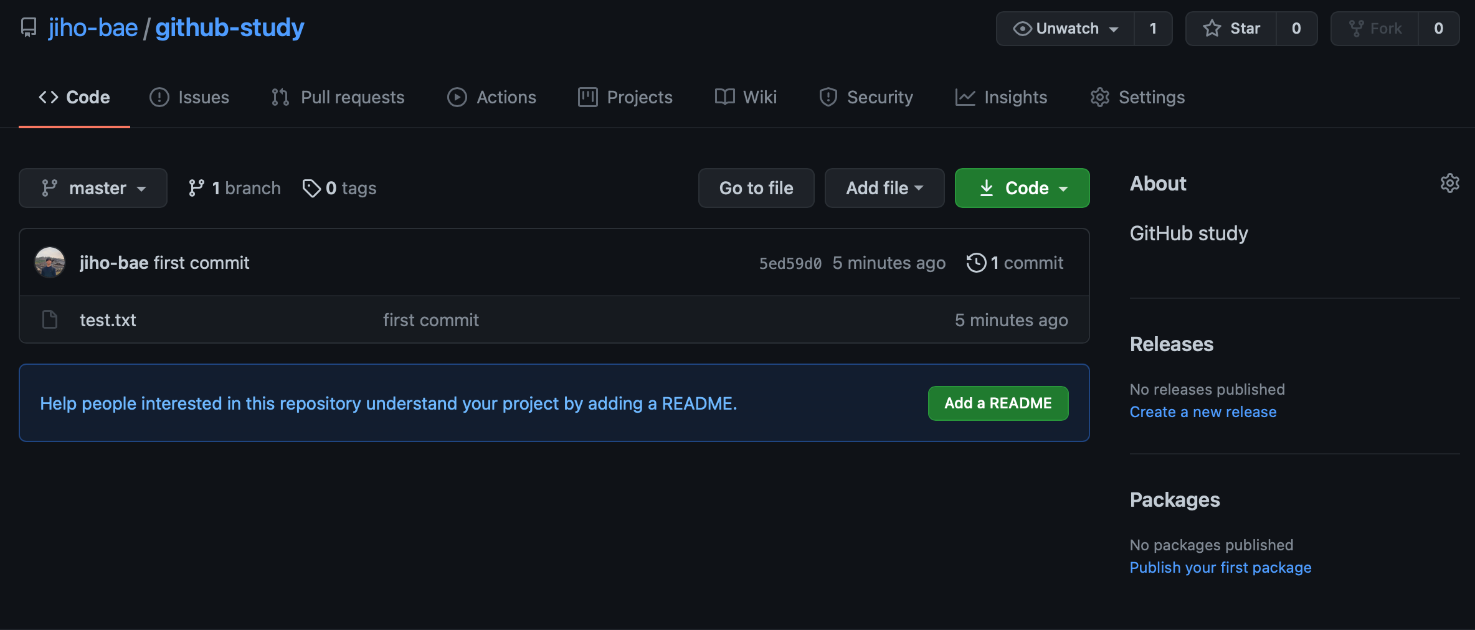Click the Fork button
1475x630 pixels.
(1375, 29)
